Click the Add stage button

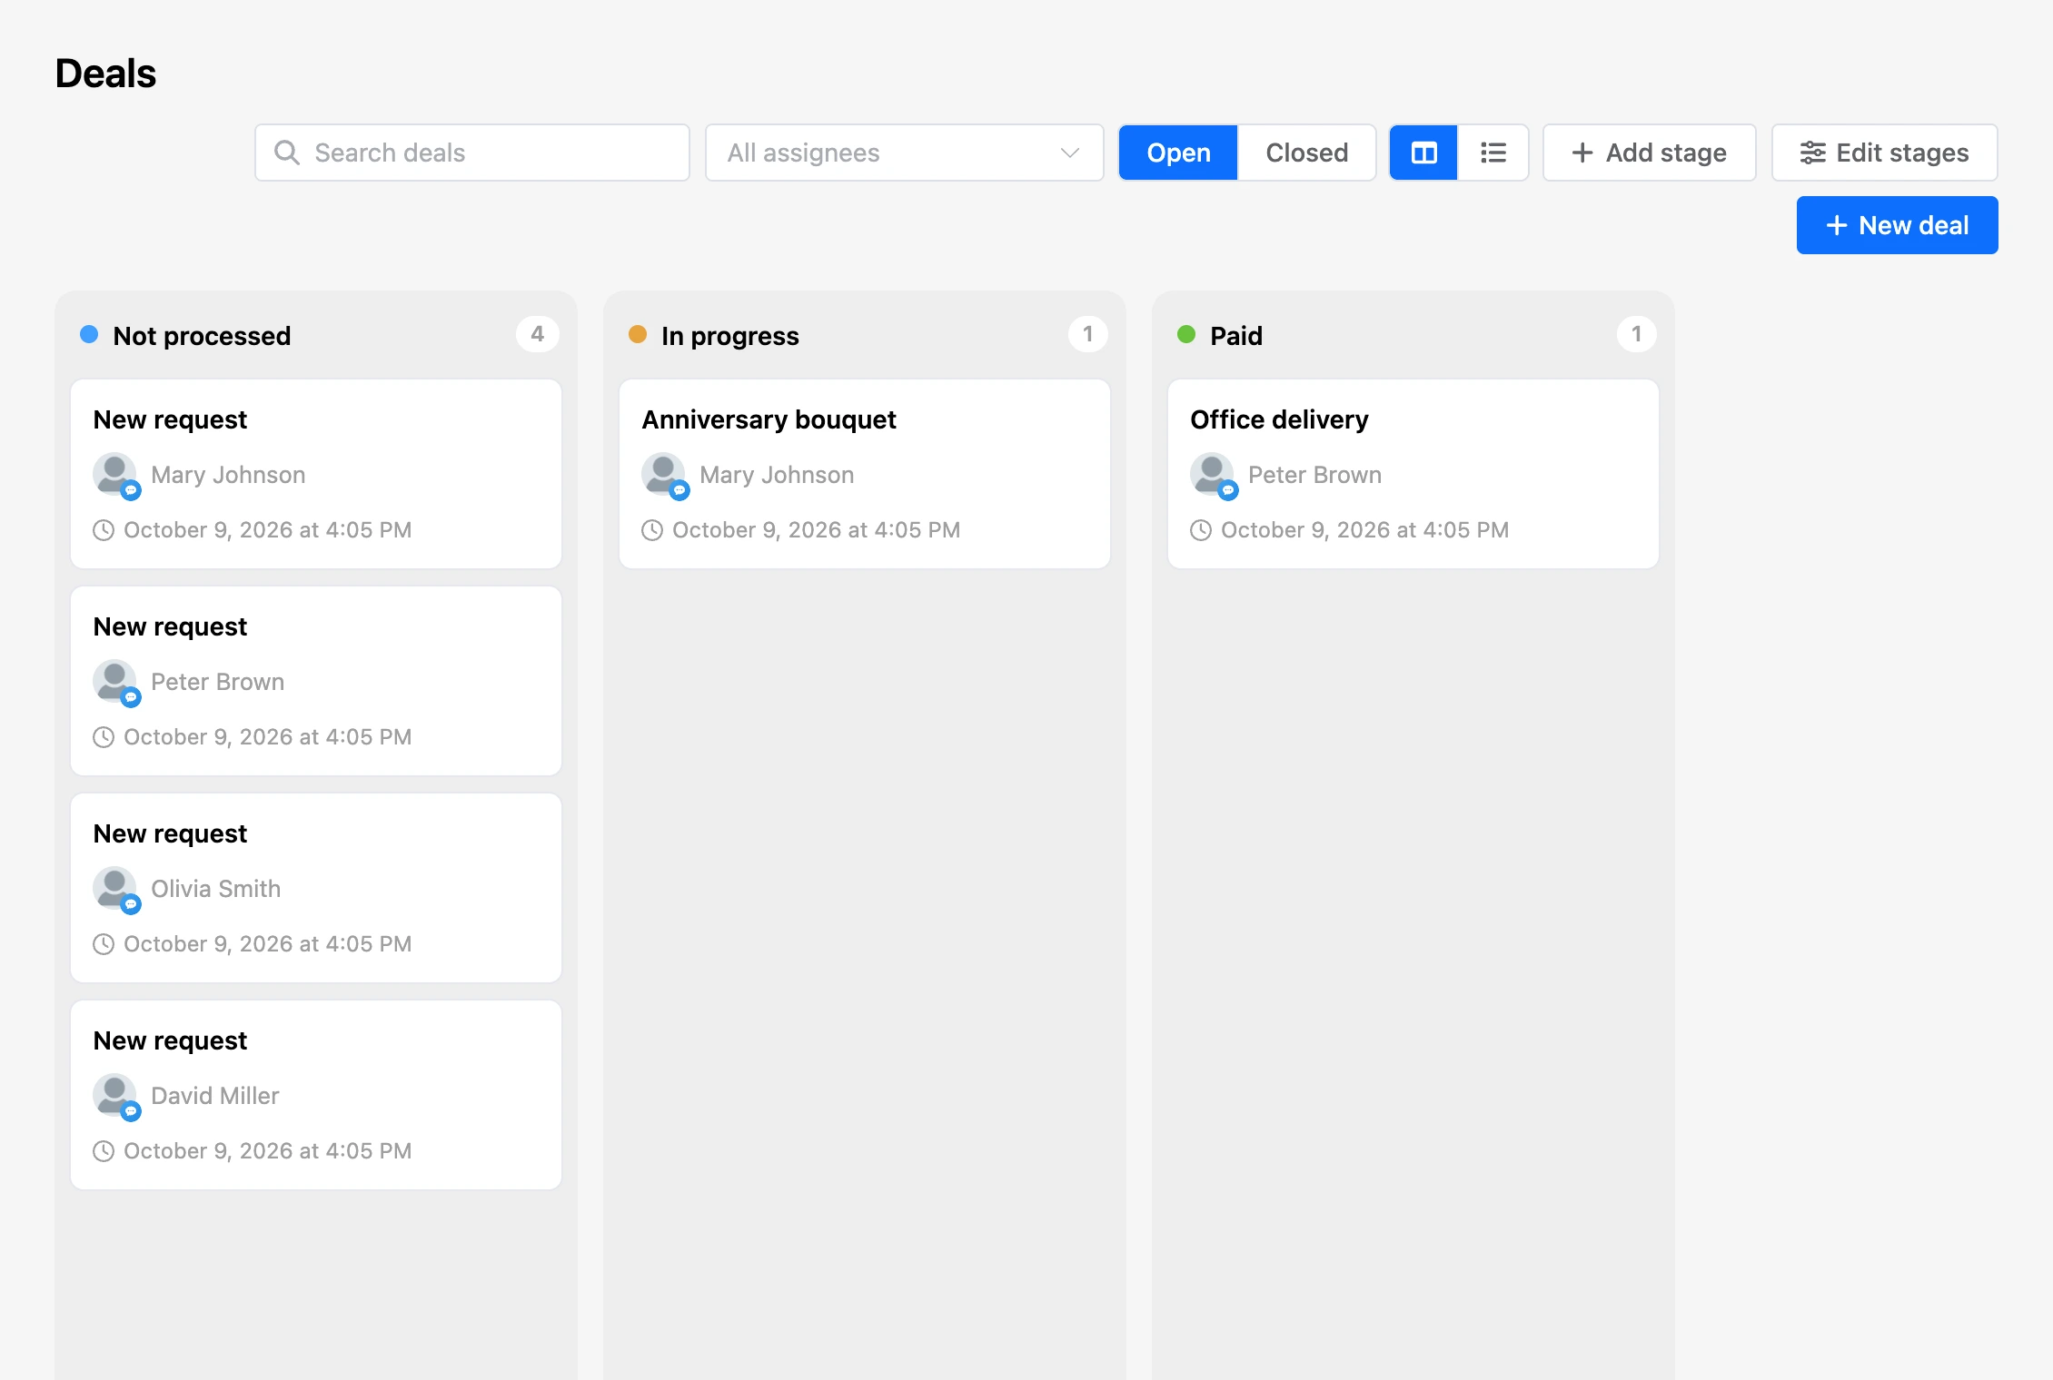(1649, 153)
